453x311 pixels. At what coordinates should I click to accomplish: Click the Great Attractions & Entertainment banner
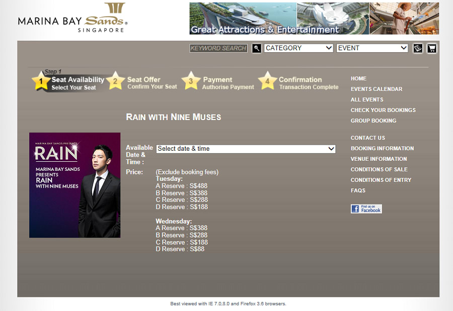tap(314, 19)
